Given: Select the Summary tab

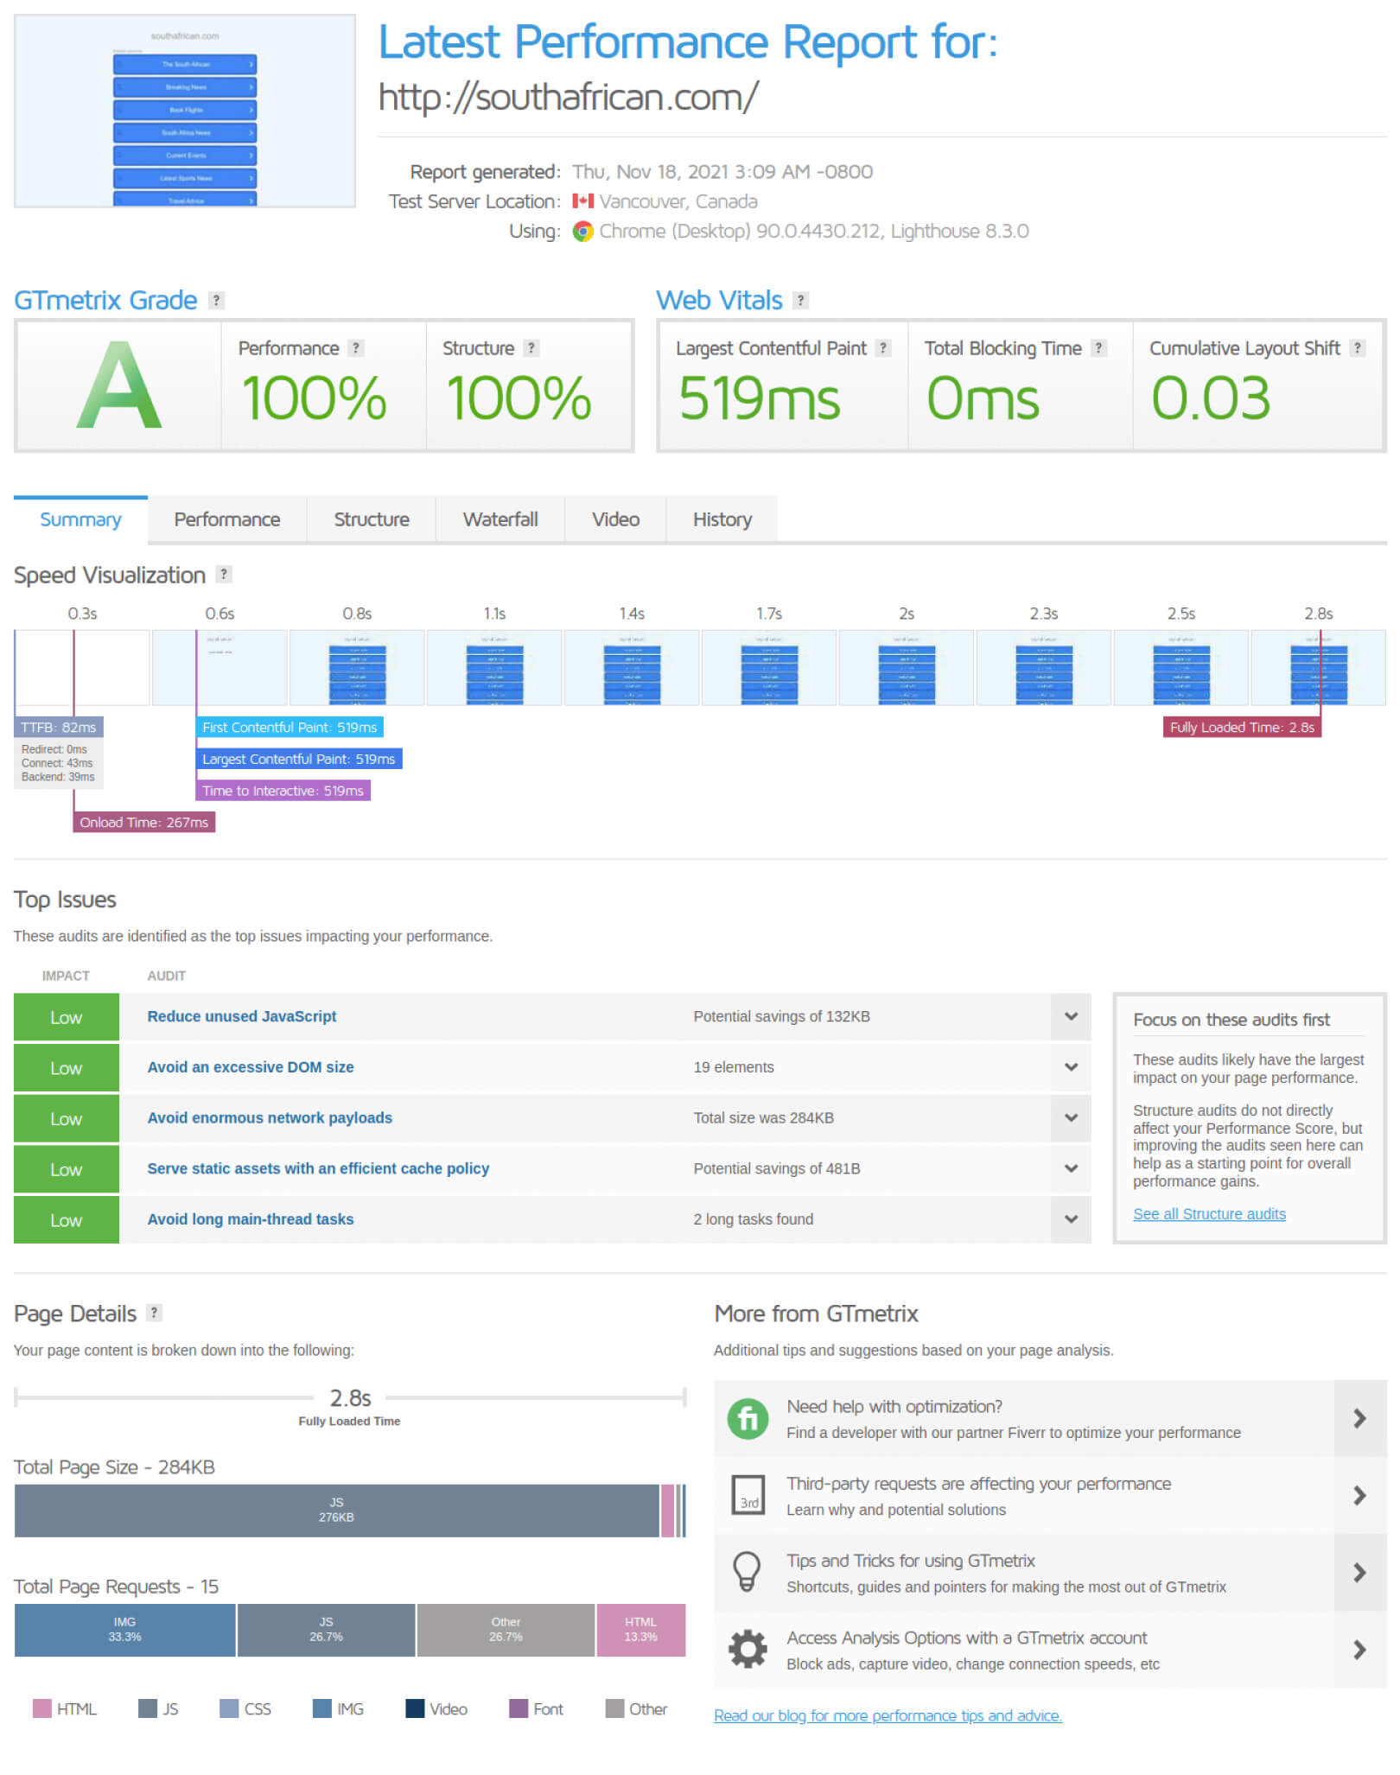Looking at the screenshot, I should click(x=80, y=519).
